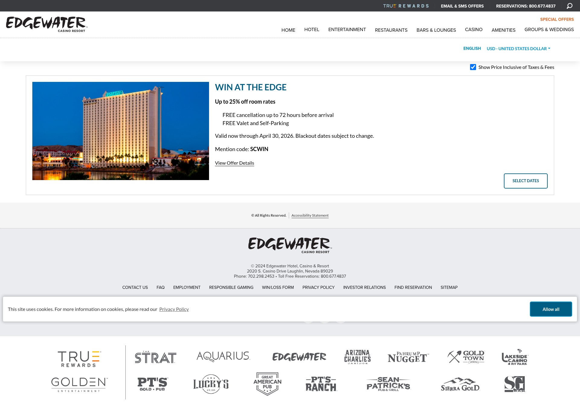Click the Reservations phone number link
The image size is (580, 410).
click(x=526, y=6)
